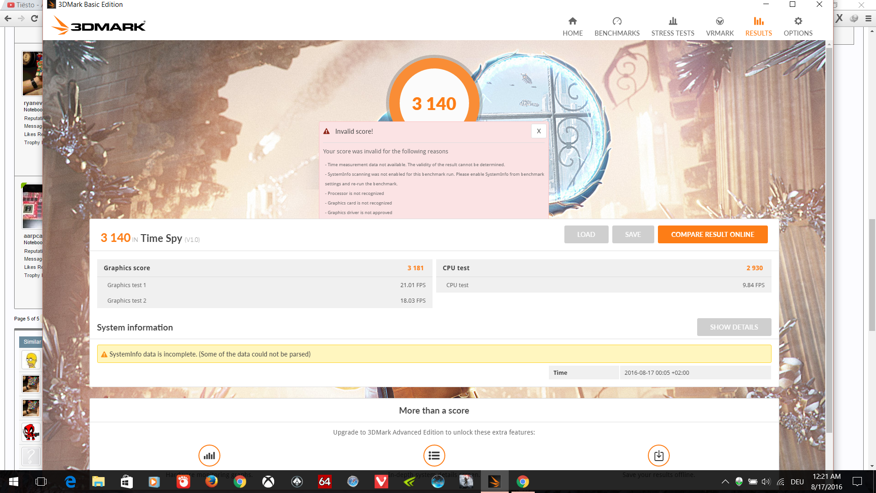Open the HOME tab in 3DMark

point(573,26)
